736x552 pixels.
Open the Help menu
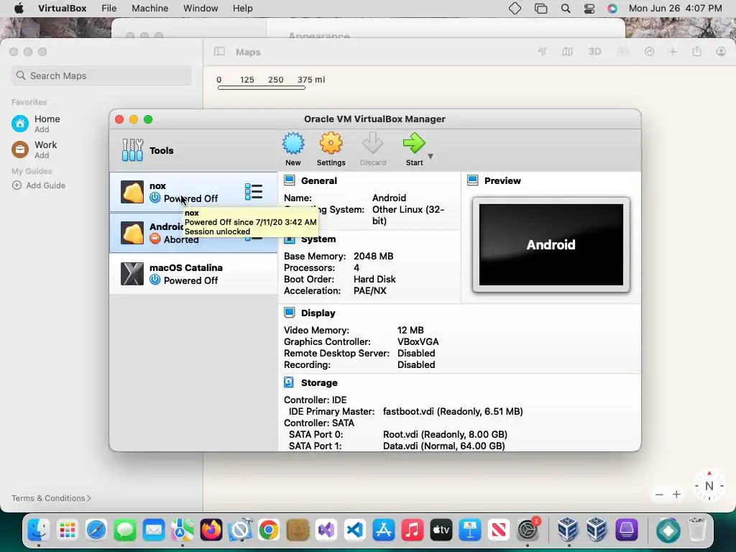tap(243, 9)
